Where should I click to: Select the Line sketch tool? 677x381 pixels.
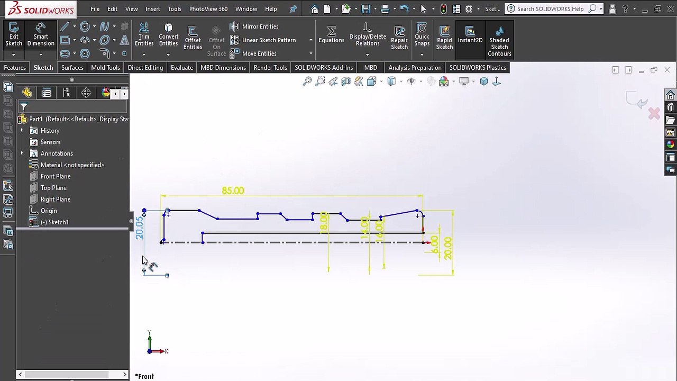[x=65, y=26]
